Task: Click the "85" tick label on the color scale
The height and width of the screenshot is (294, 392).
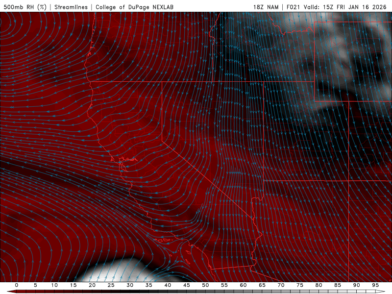Action: 338,285
